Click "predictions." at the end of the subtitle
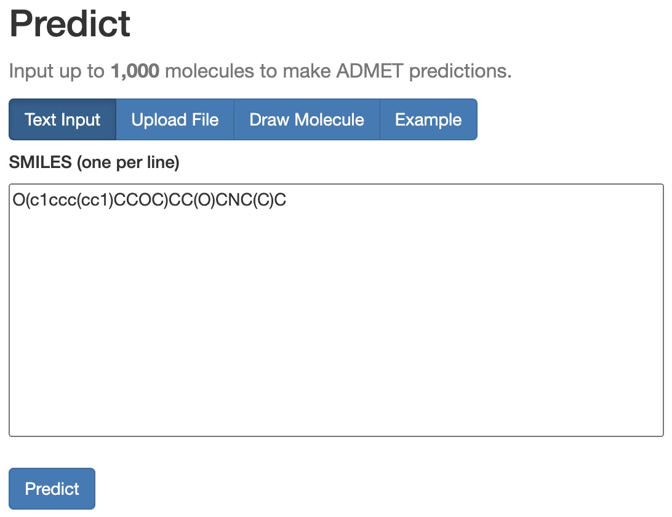The image size is (672, 517). (460, 71)
